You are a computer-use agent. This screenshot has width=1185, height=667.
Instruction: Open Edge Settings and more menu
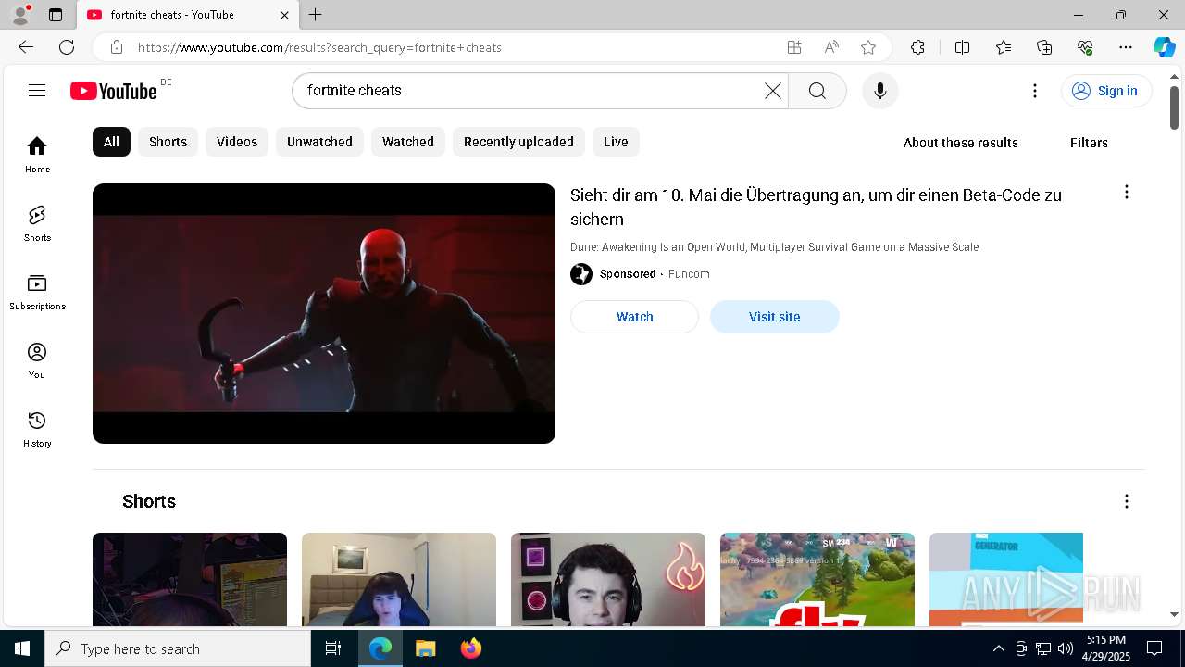tap(1126, 47)
